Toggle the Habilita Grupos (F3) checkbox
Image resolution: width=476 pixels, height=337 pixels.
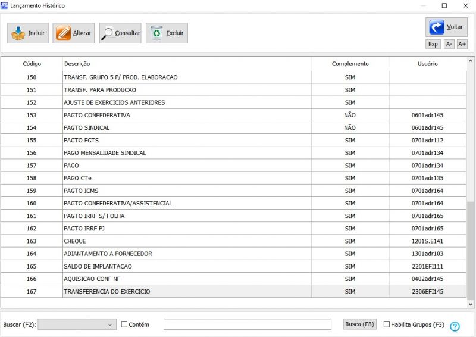(387, 324)
